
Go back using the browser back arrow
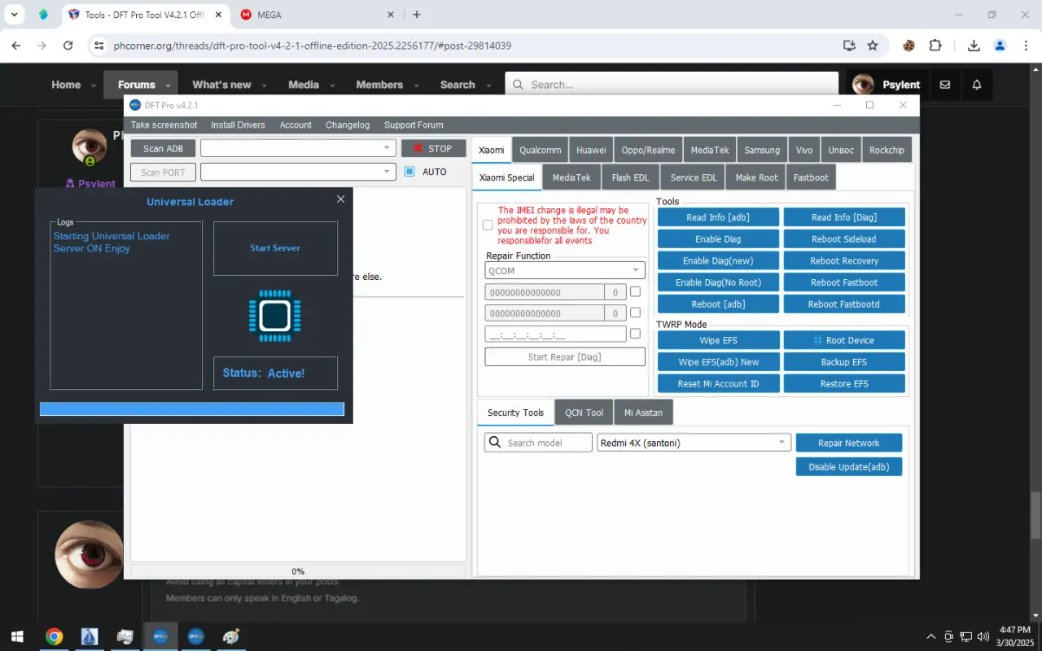point(16,46)
